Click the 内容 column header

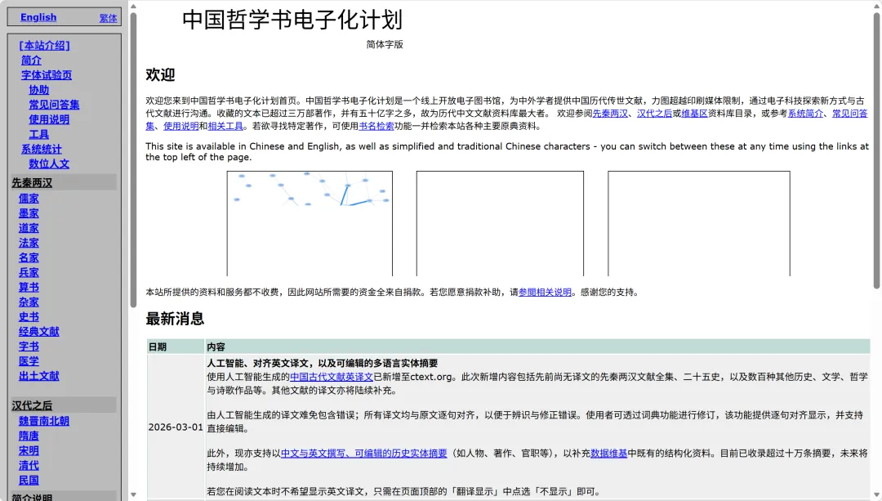[x=537, y=347]
